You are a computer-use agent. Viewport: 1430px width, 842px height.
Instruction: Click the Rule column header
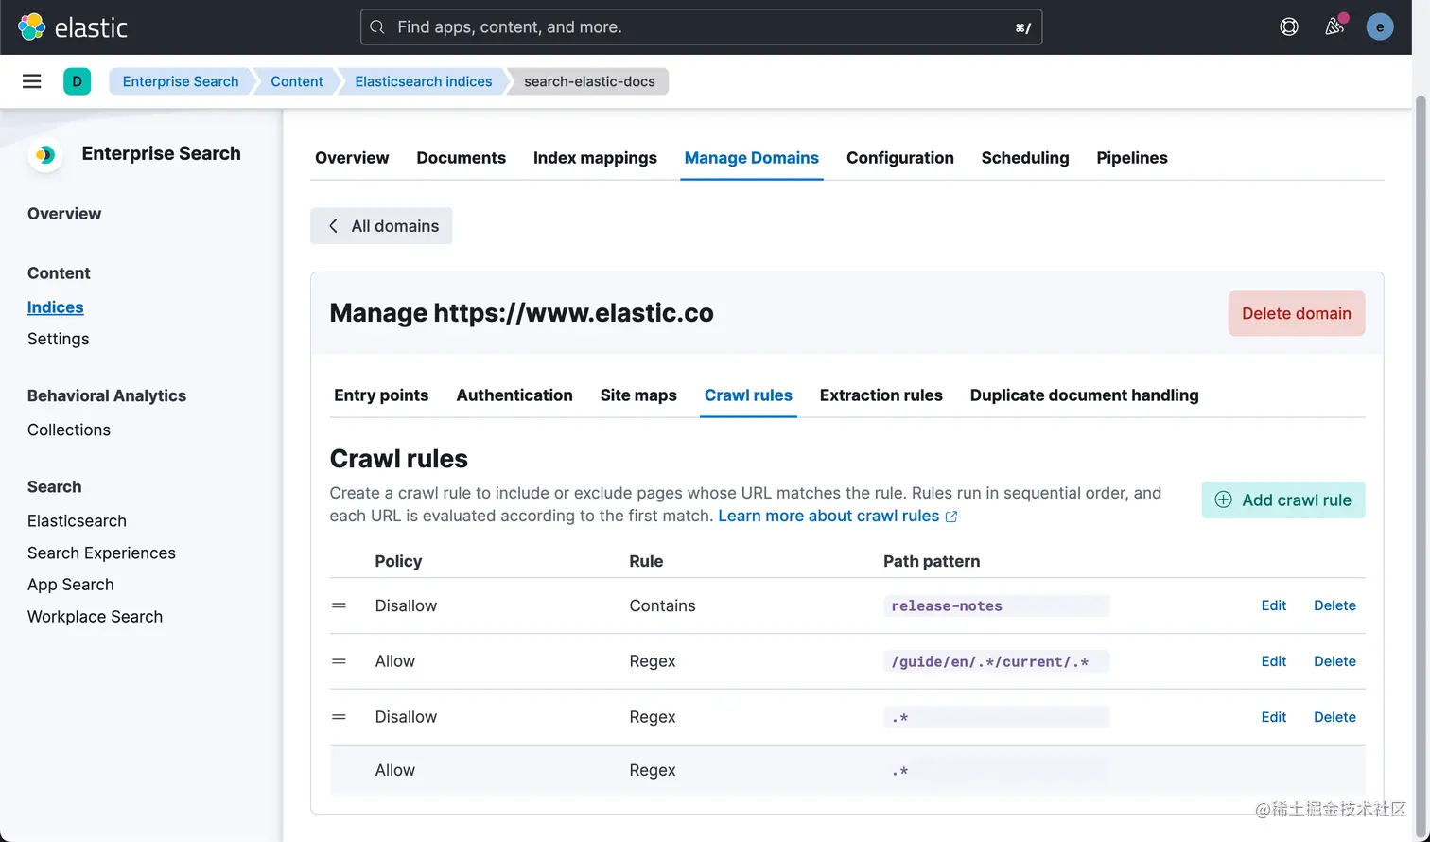(646, 561)
